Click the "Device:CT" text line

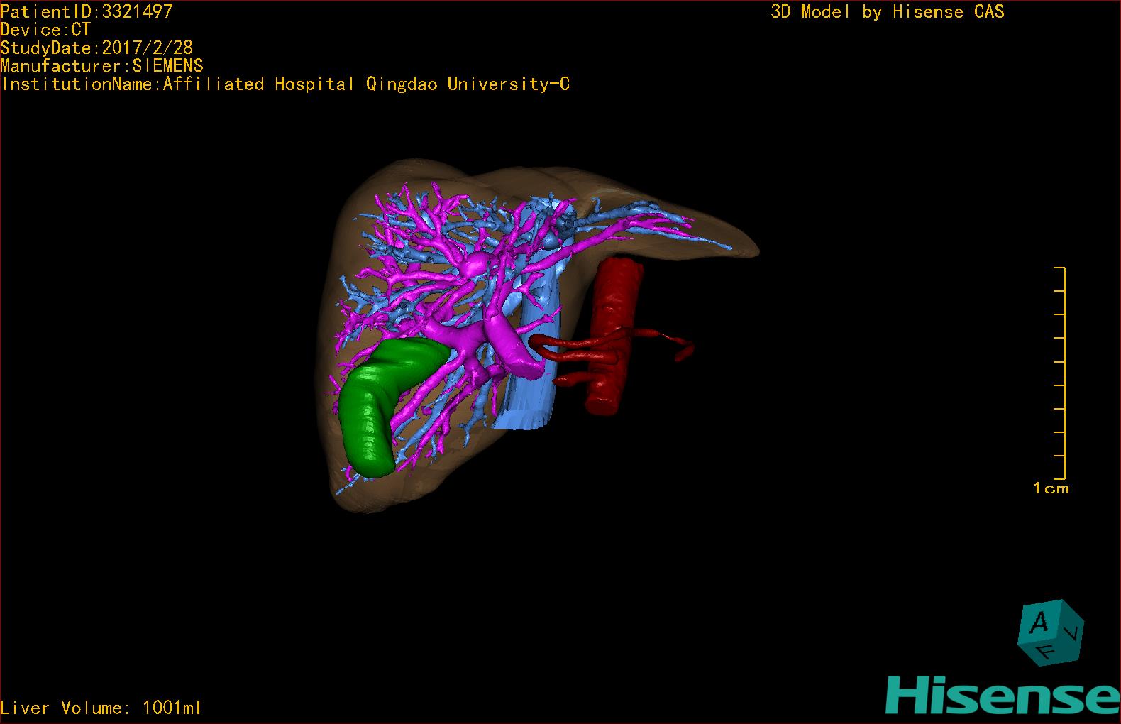click(45, 30)
